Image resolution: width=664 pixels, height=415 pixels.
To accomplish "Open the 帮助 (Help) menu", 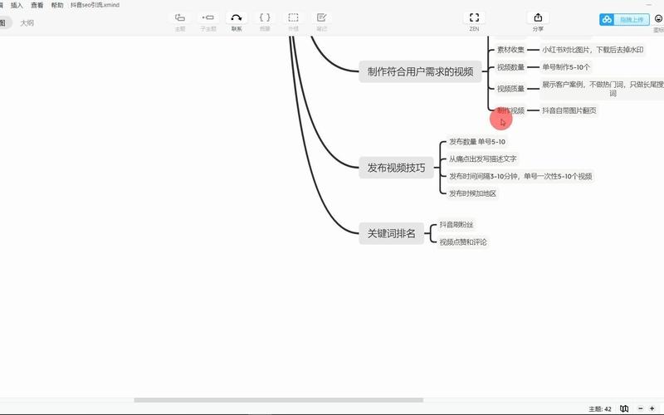I will pos(57,5).
